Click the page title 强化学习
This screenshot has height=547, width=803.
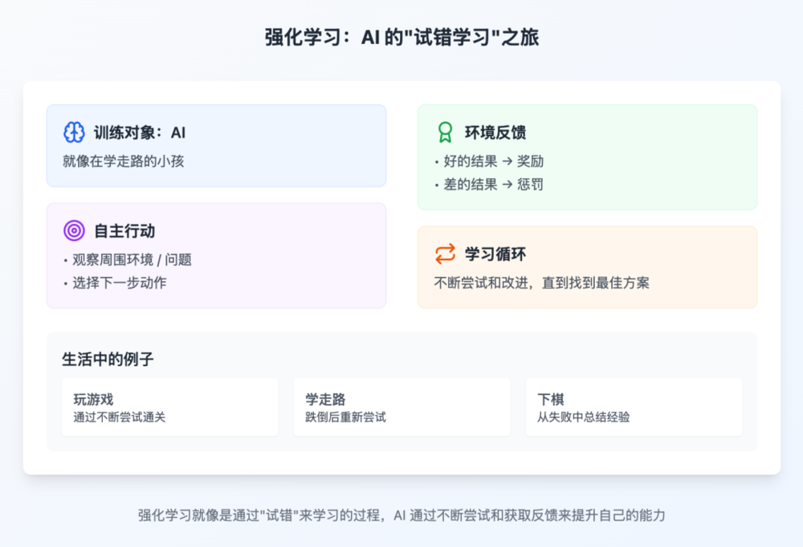click(402, 38)
